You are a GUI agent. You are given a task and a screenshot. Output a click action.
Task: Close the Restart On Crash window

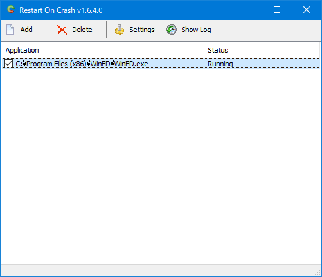pos(307,10)
